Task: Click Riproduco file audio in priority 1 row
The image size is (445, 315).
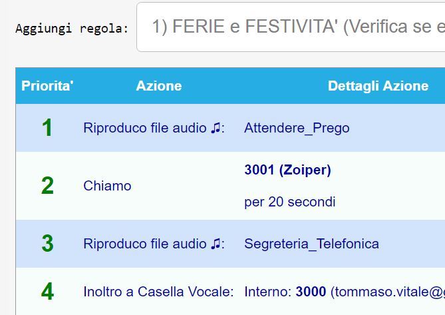Action: (x=144, y=128)
